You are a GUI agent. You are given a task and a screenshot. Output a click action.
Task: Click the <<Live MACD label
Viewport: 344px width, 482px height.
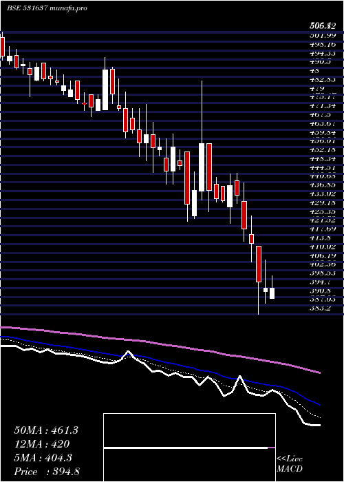pyautogui.click(x=290, y=464)
